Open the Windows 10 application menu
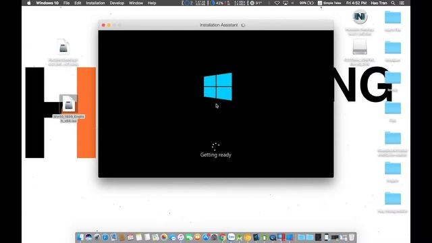 click(x=47, y=3)
